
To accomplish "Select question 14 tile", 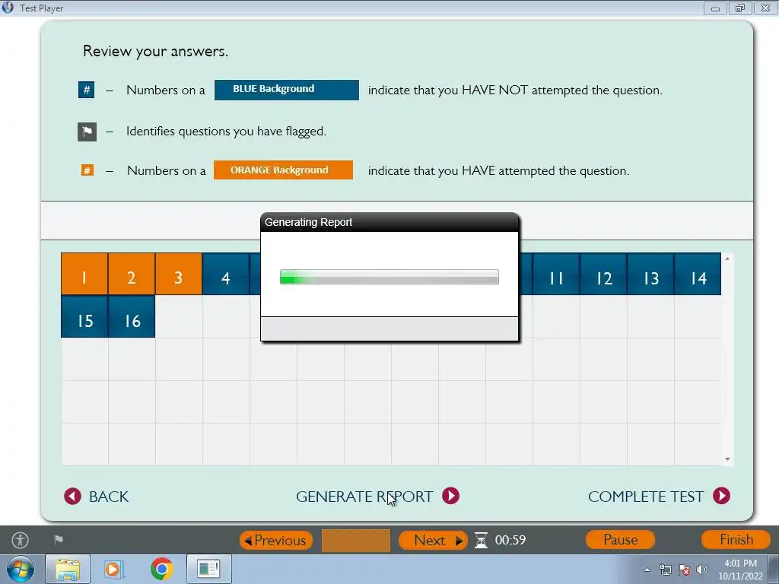I will pyautogui.click(x=698, y=274).
